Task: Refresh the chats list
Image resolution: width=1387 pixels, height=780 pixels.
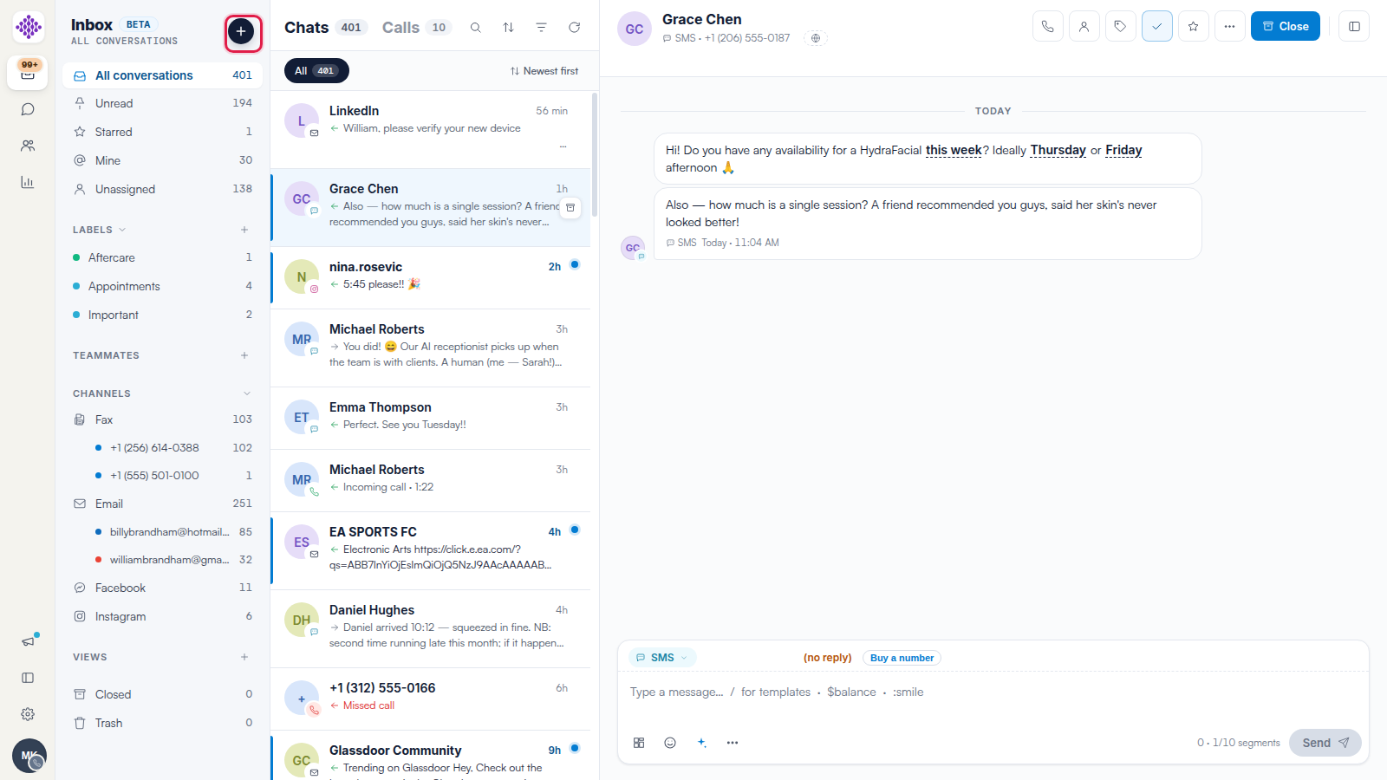Action: click(574, 28)
